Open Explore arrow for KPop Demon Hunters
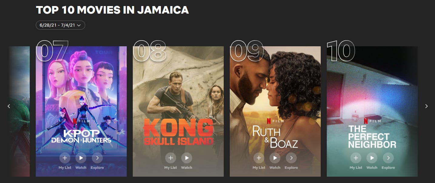 pos(97,158)
